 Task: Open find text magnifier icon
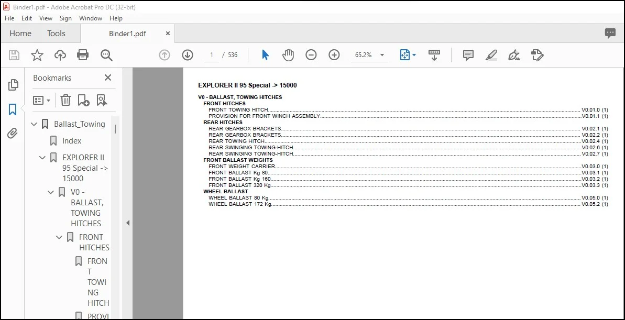tap(106, 55)
